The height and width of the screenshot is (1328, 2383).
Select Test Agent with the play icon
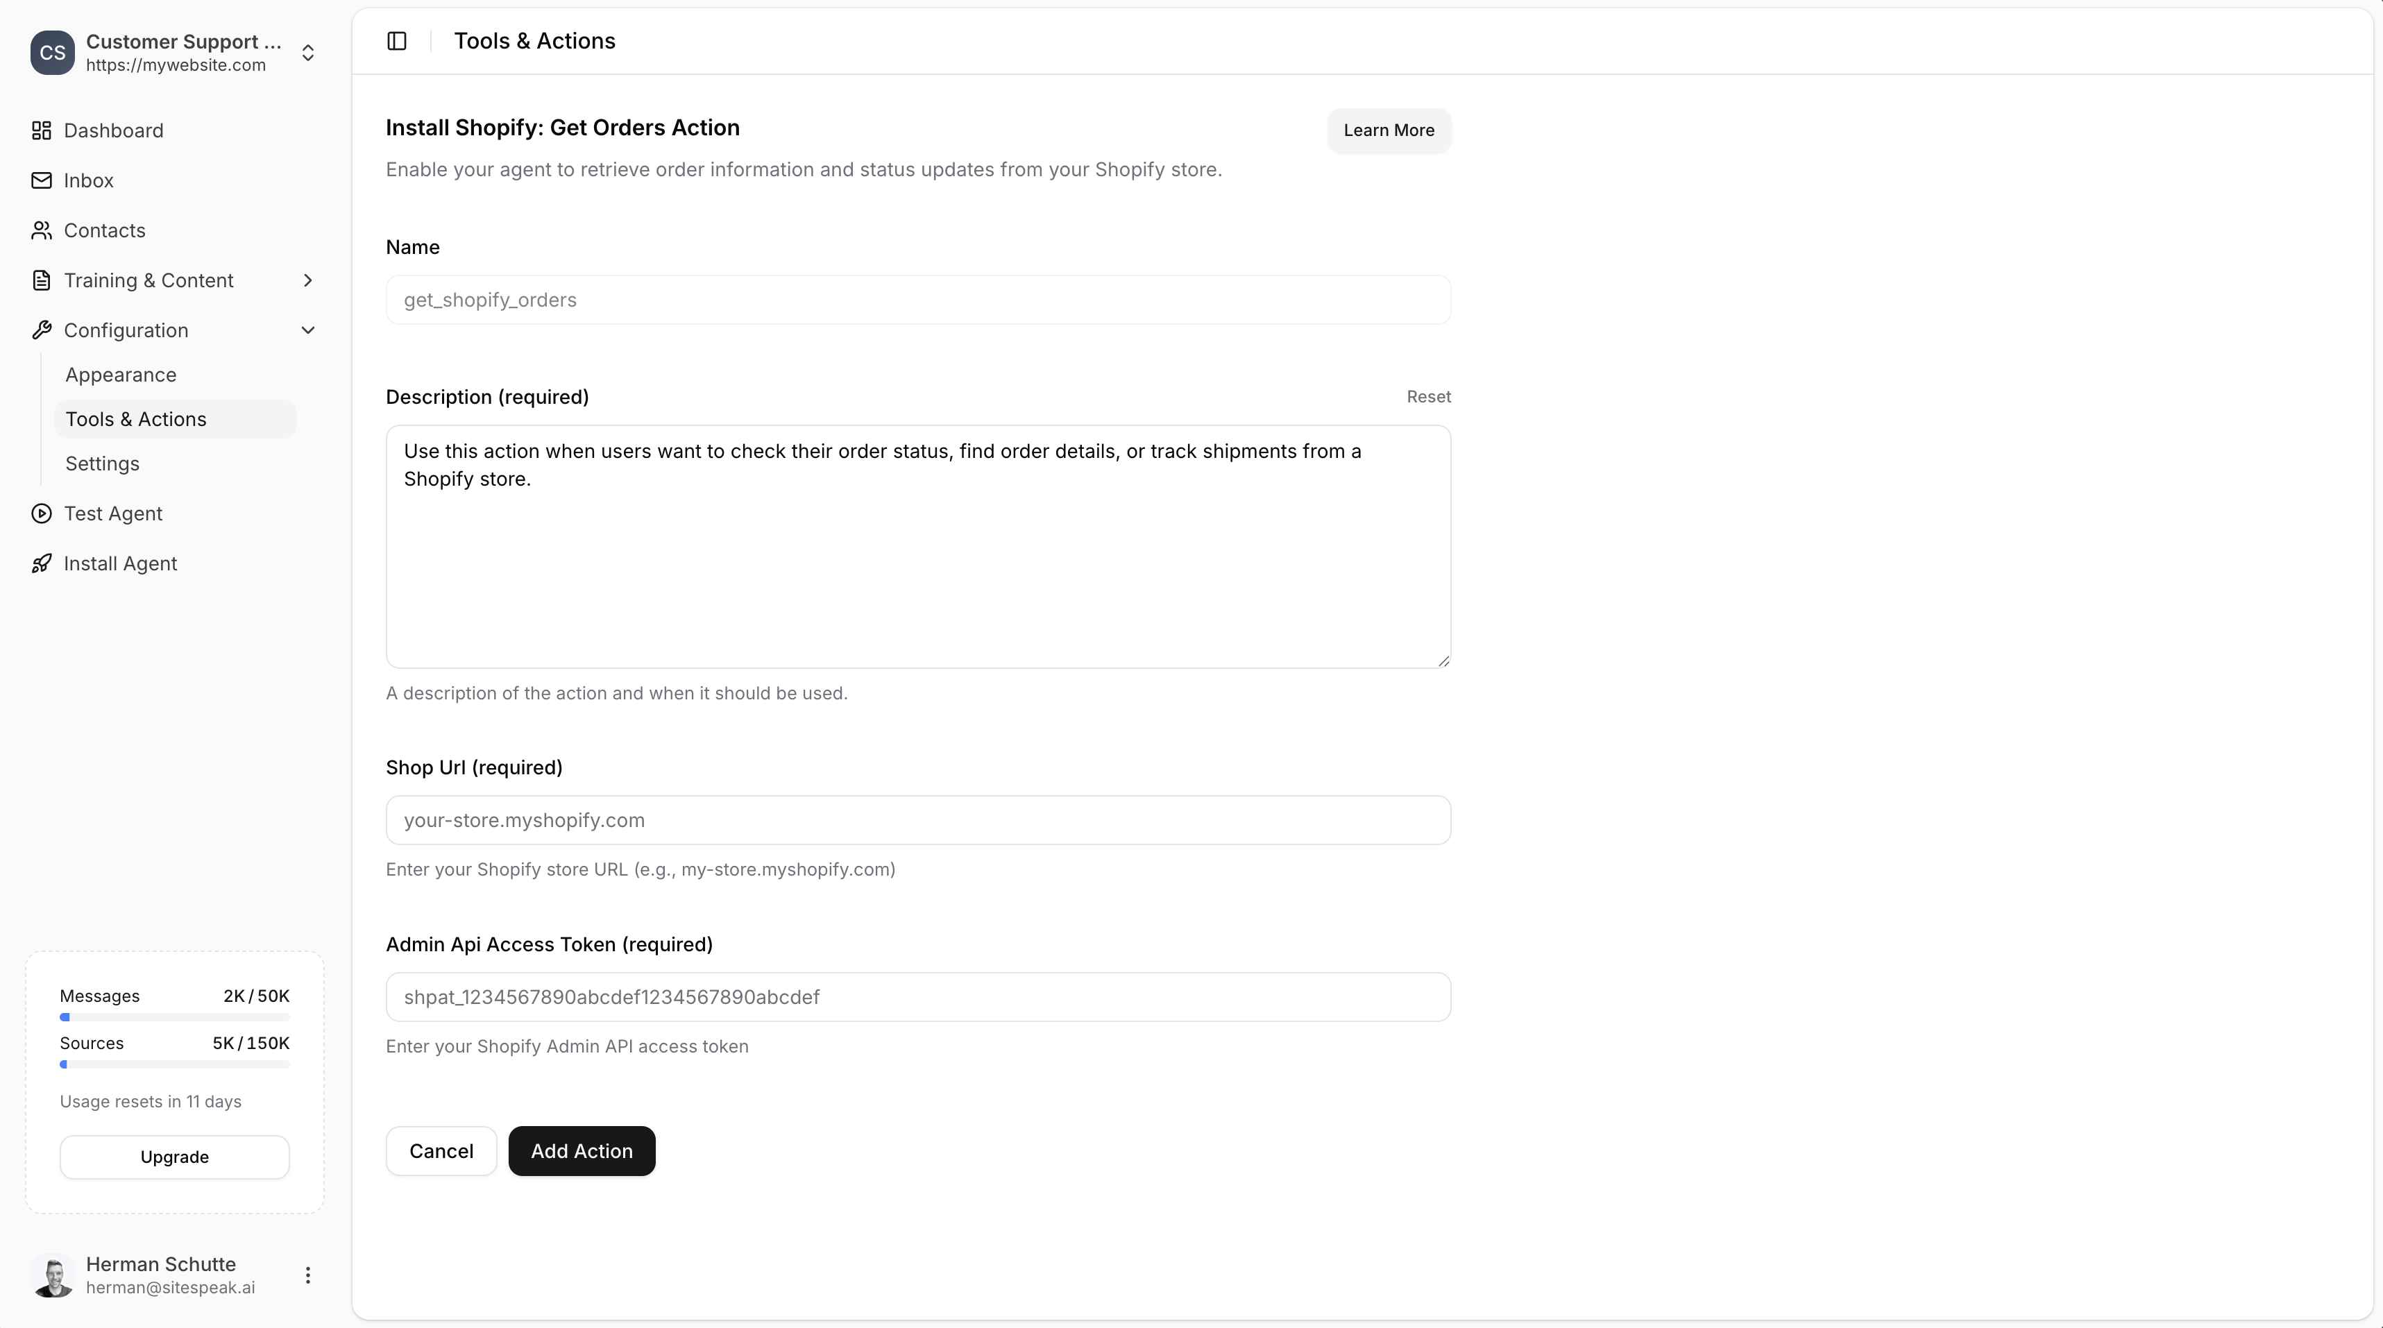pyautogui.click(x=113, y=513)
